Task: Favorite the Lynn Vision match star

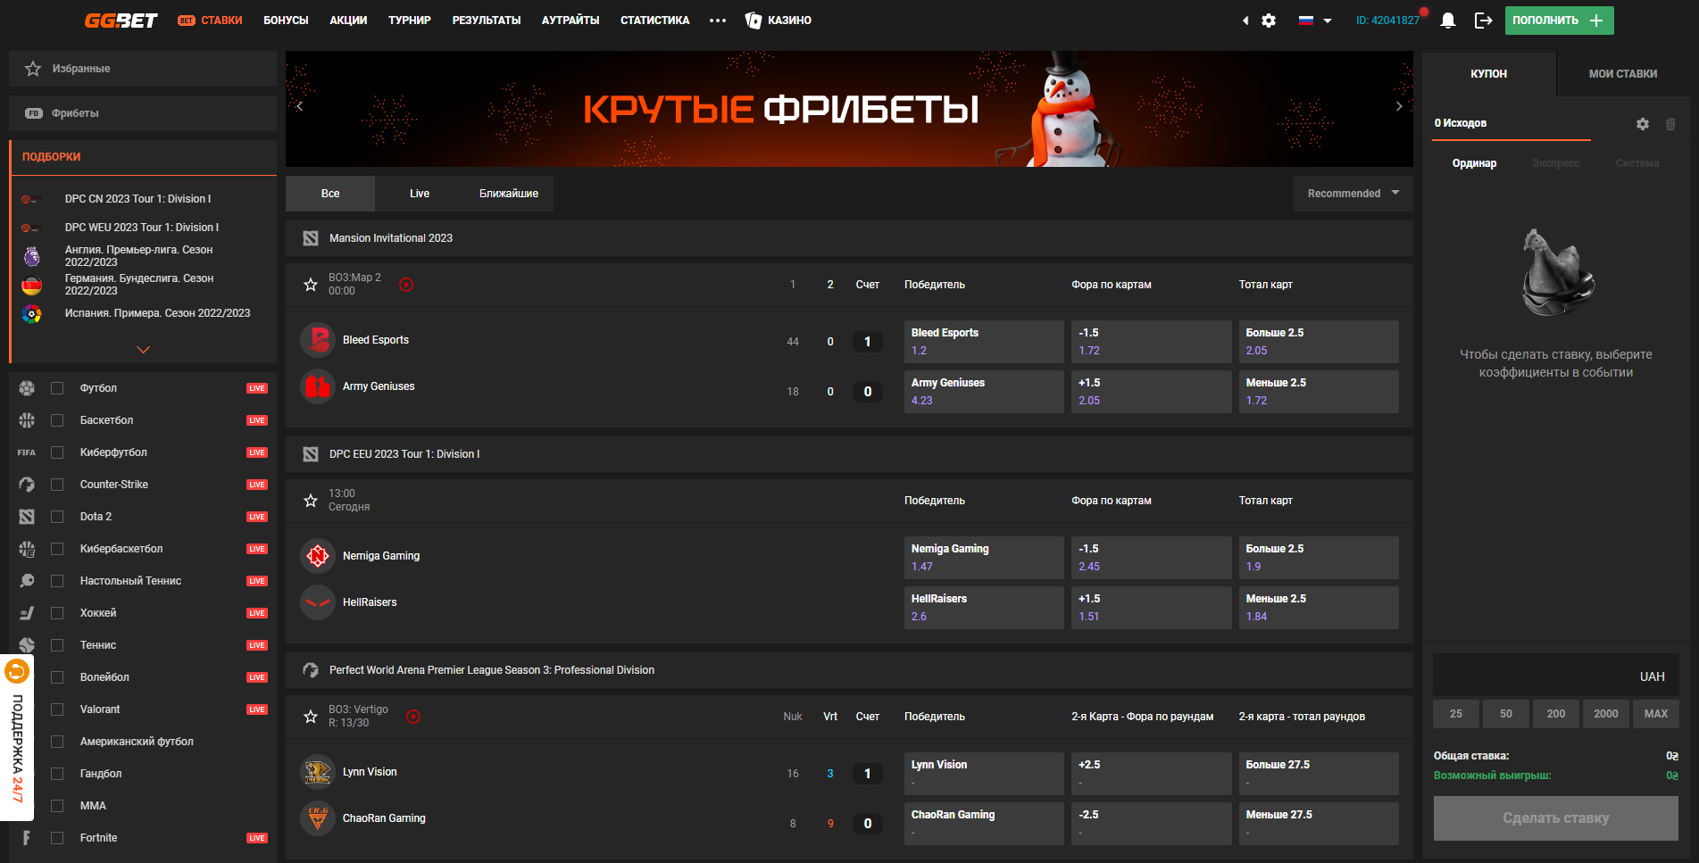Action: [311, 717]
